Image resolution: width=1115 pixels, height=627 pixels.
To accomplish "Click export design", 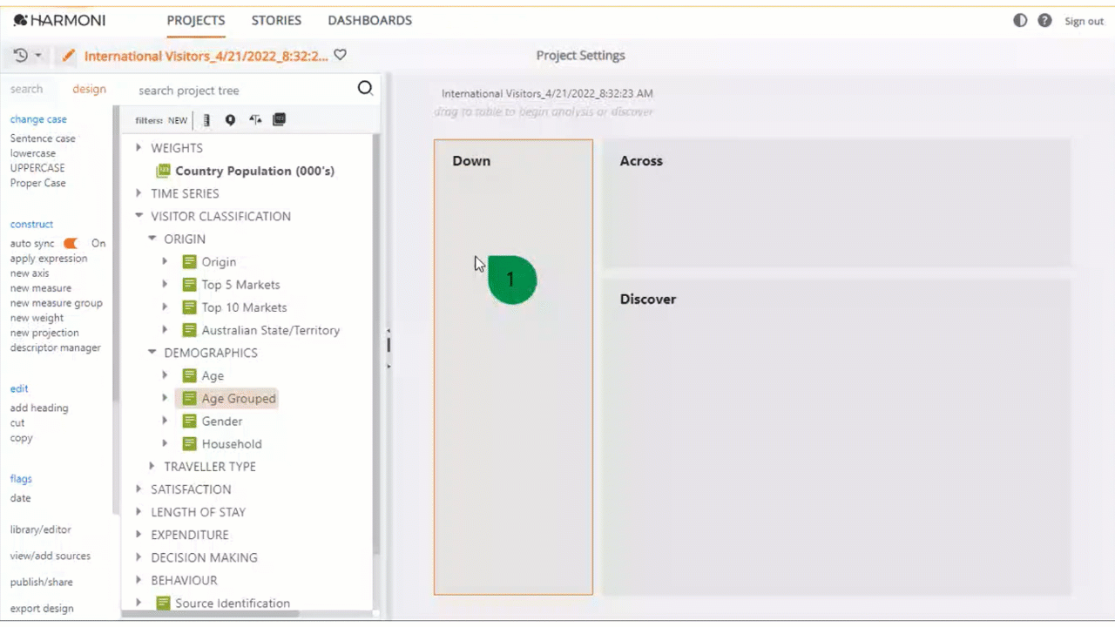I will pos(42,609).
